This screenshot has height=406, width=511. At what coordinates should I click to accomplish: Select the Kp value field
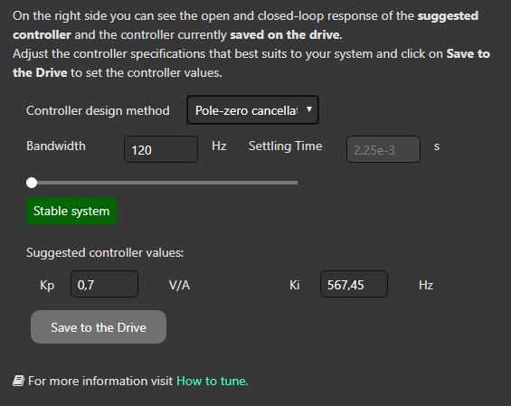(x=104, y=284)
